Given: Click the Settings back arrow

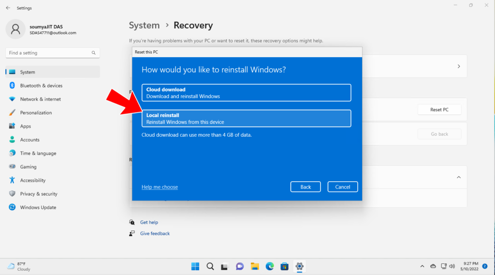Looking at the screenshot, I should [x=8, y=8].
